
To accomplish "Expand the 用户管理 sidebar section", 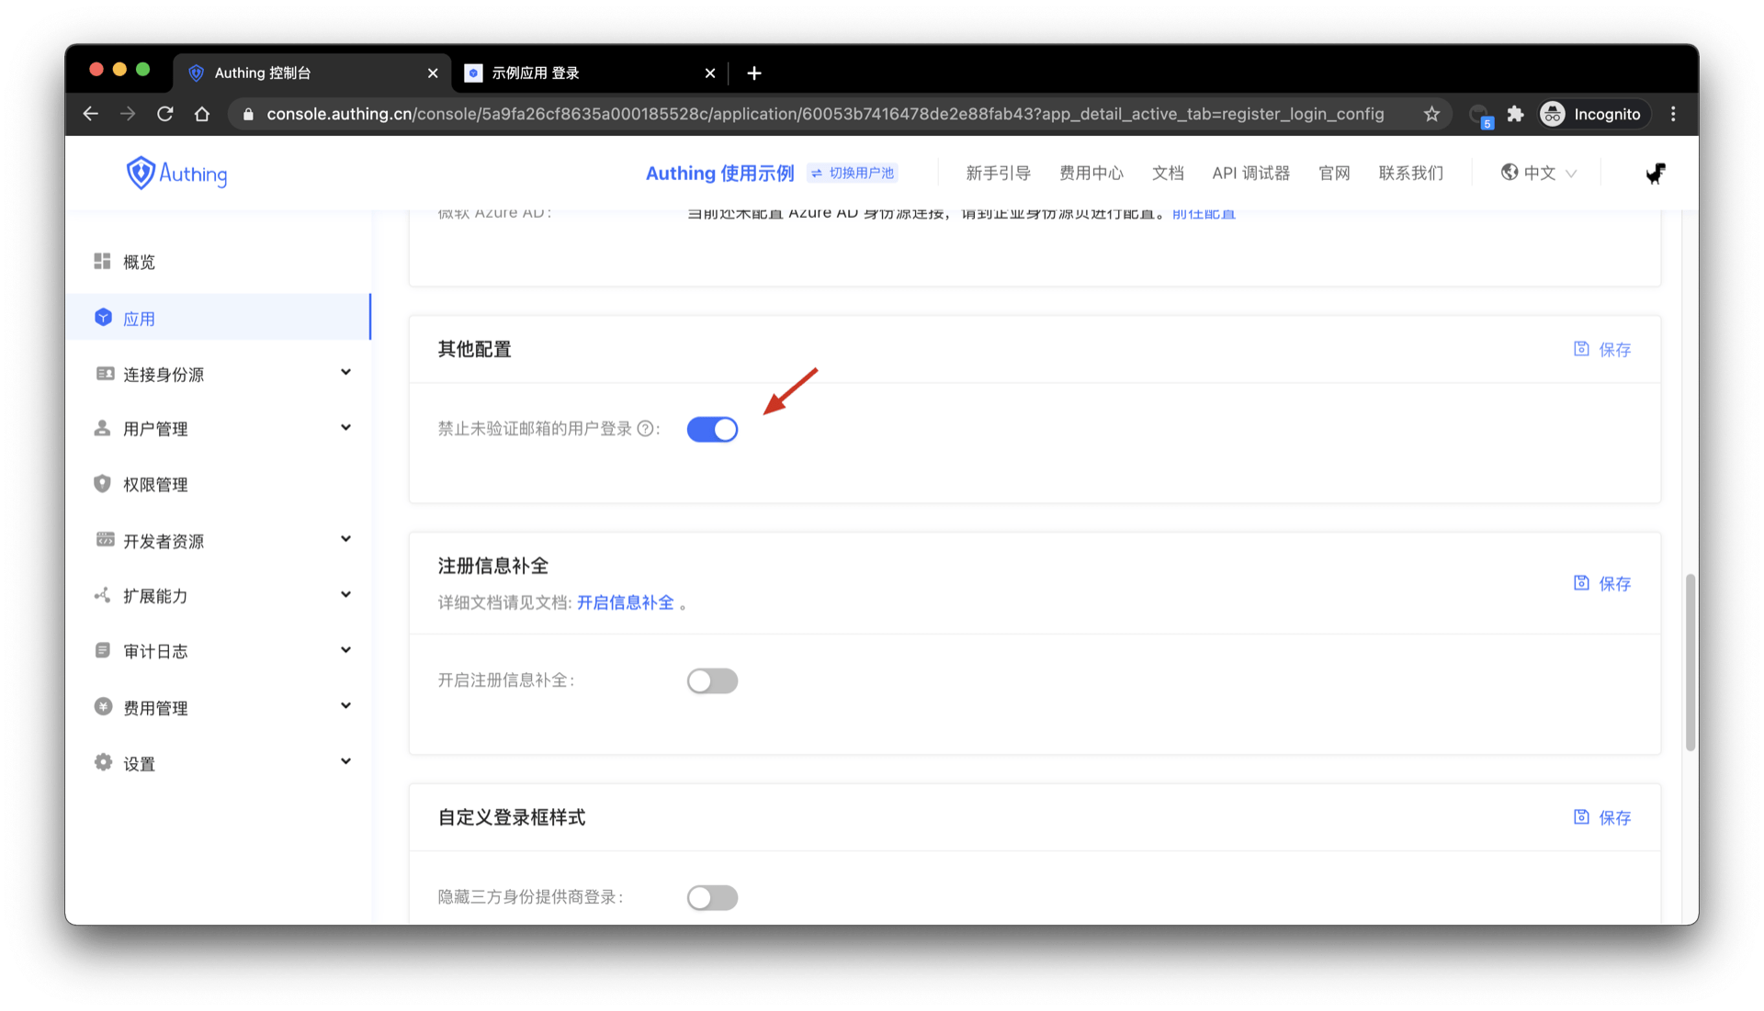I will pyautogui.click(x=345, y=428).
